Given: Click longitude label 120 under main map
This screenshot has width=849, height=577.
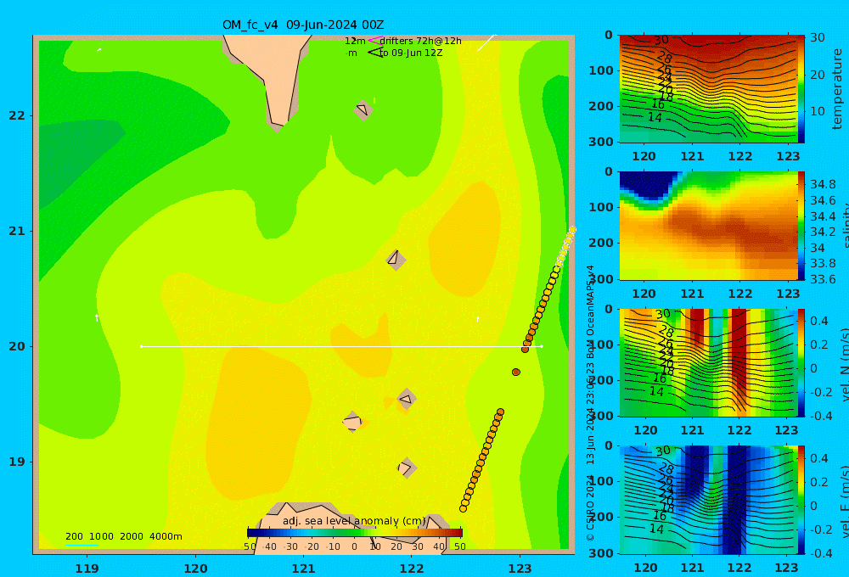Looking at the screenshot, I should pyautogui.click(x=195, y=569).
